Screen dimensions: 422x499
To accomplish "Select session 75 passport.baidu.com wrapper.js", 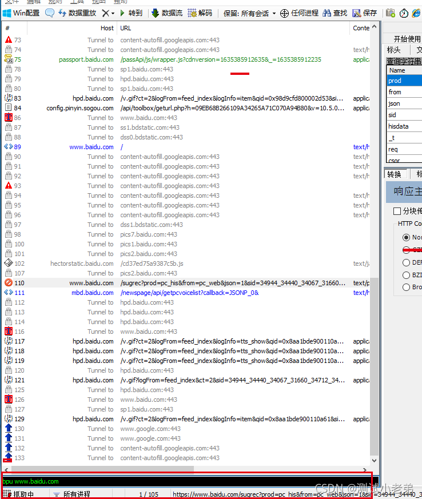I will 186,59.
